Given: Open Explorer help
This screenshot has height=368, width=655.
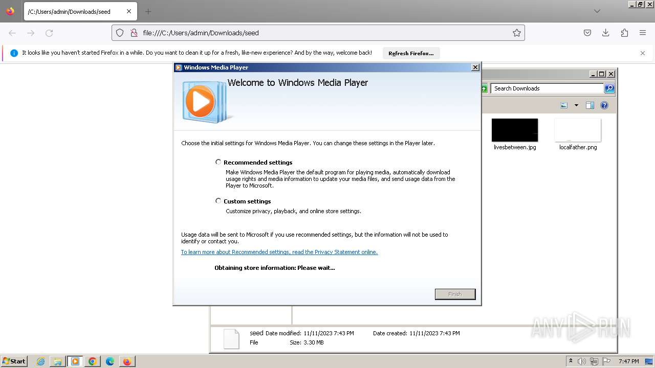Looking at the screenshot, I should point(604,105).
